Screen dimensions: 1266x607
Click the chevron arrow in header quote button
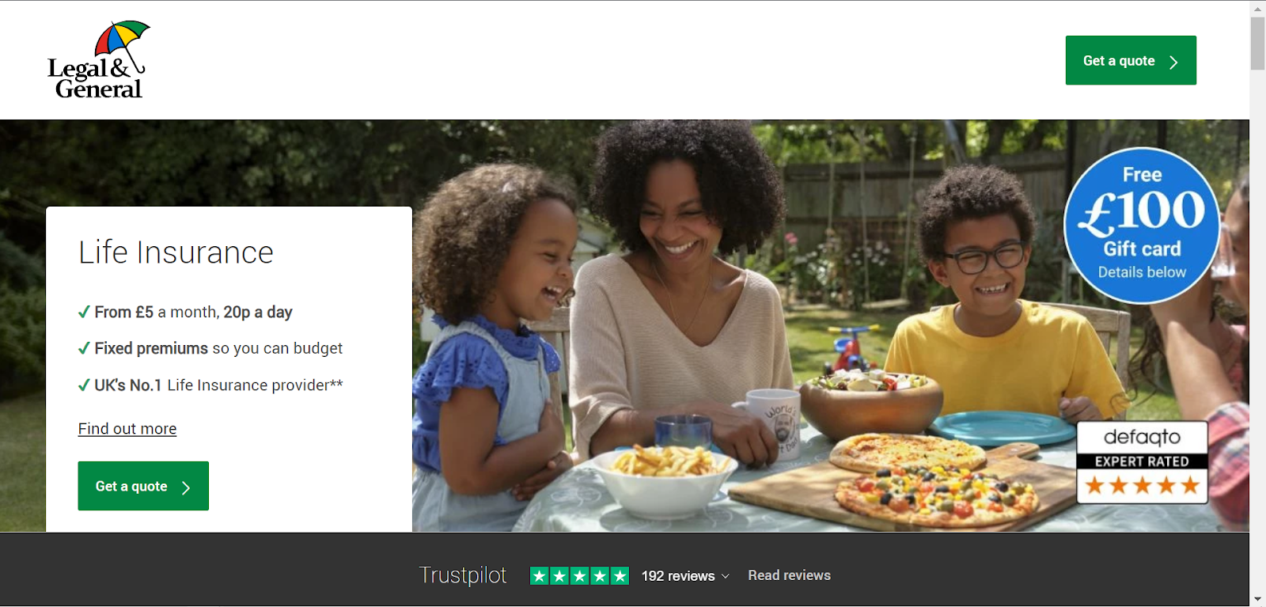1173,62
